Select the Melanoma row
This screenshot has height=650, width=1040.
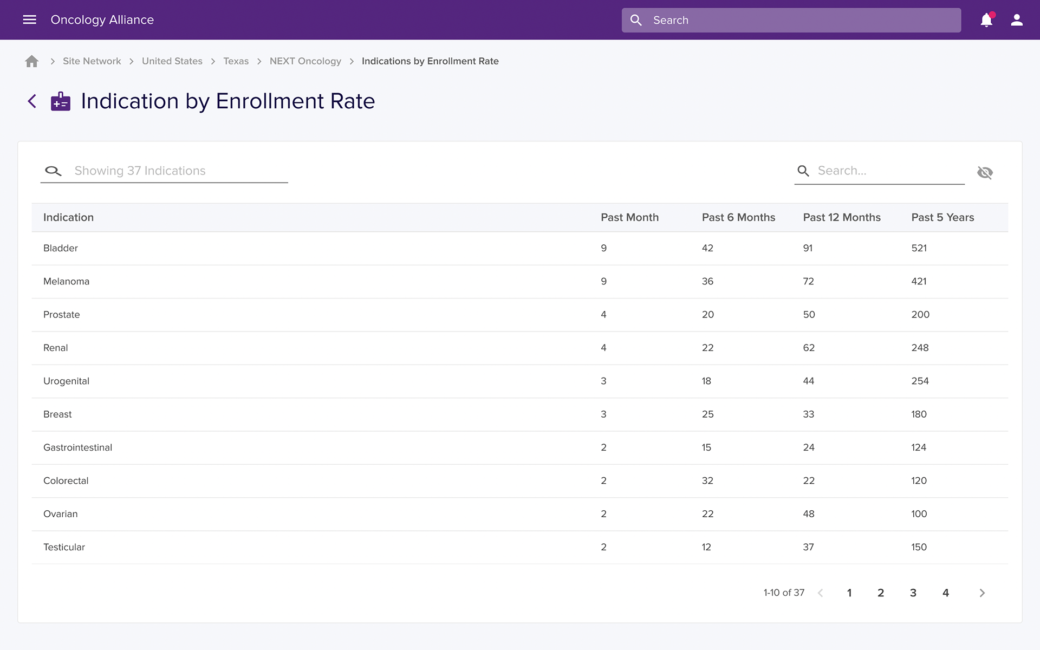click(x=520, y=282)
